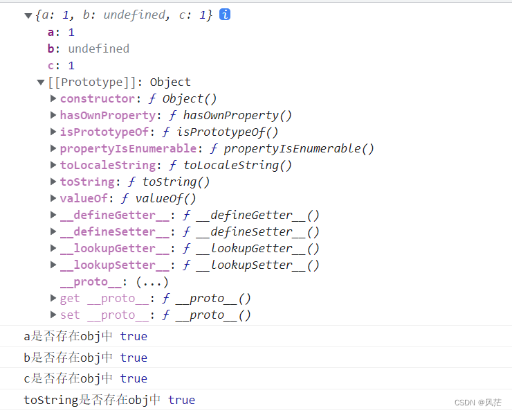Image resolution: width=512 pixels, height=413 pixels.
Task: Expand the isPrototypeOf function entry
Action: tap(53, 132)
